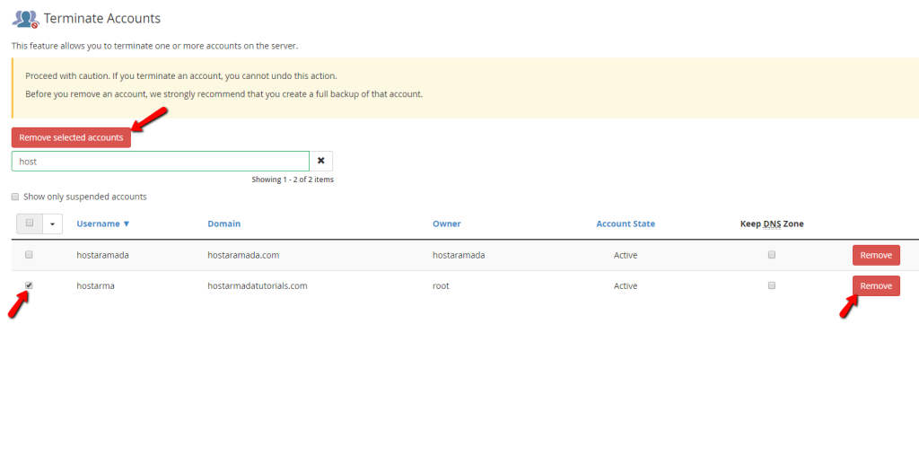Click the full backup recommendation warning line
The image size is (919, 456).
click(x=223, y=93)
